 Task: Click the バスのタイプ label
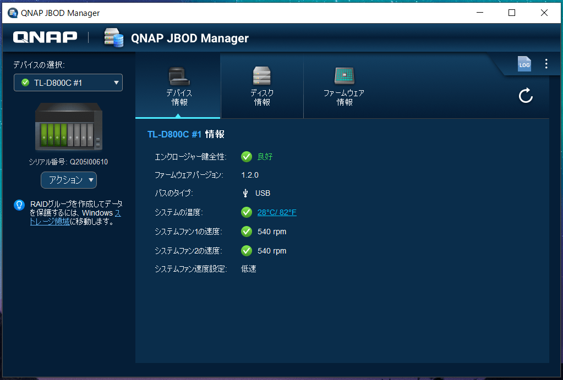click(x=174, y=193)
